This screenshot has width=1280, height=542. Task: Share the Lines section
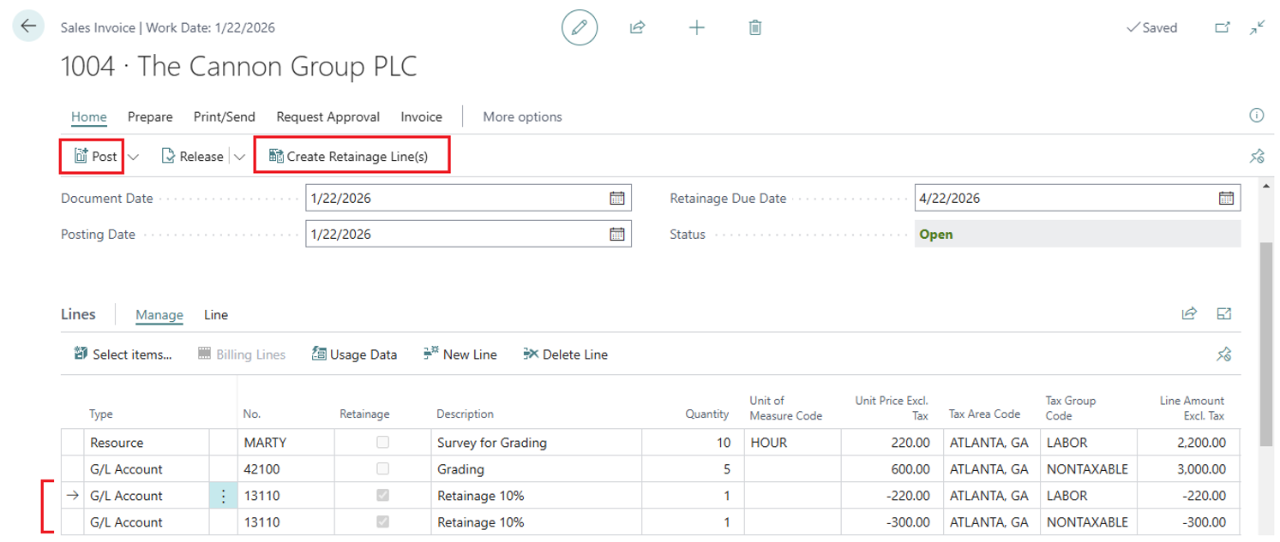(1189, 314)
